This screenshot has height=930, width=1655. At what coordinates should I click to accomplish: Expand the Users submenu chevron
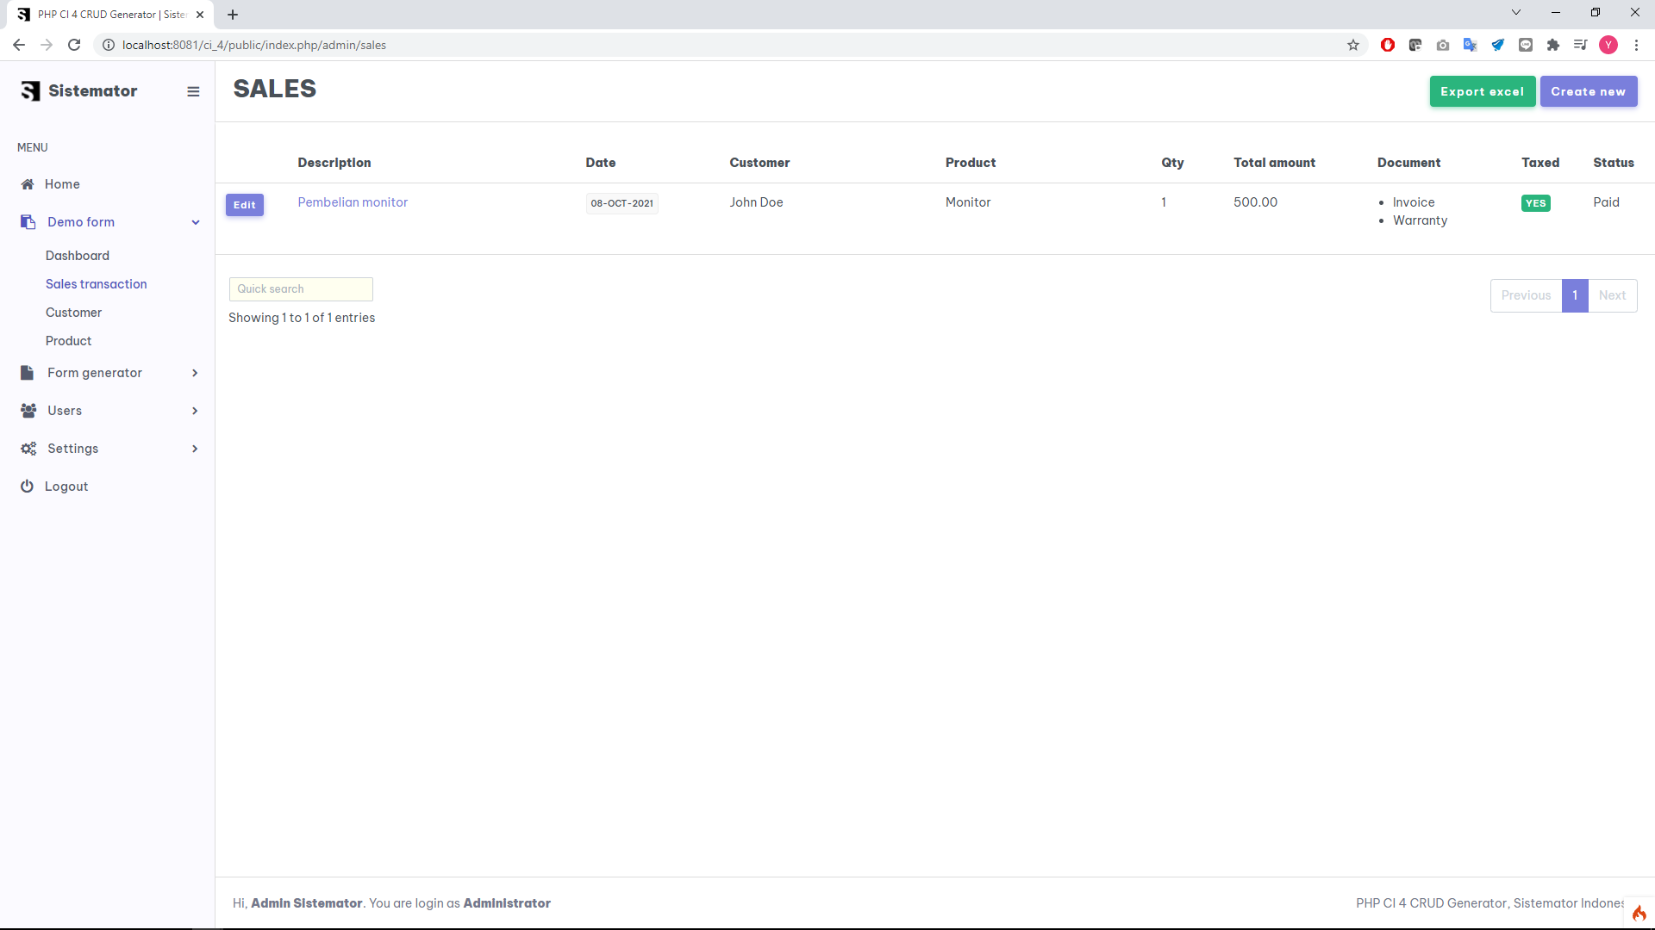pyautogui.click(x=195, y=411)
